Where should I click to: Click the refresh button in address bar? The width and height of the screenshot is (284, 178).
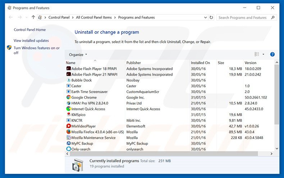click(211, 18)
